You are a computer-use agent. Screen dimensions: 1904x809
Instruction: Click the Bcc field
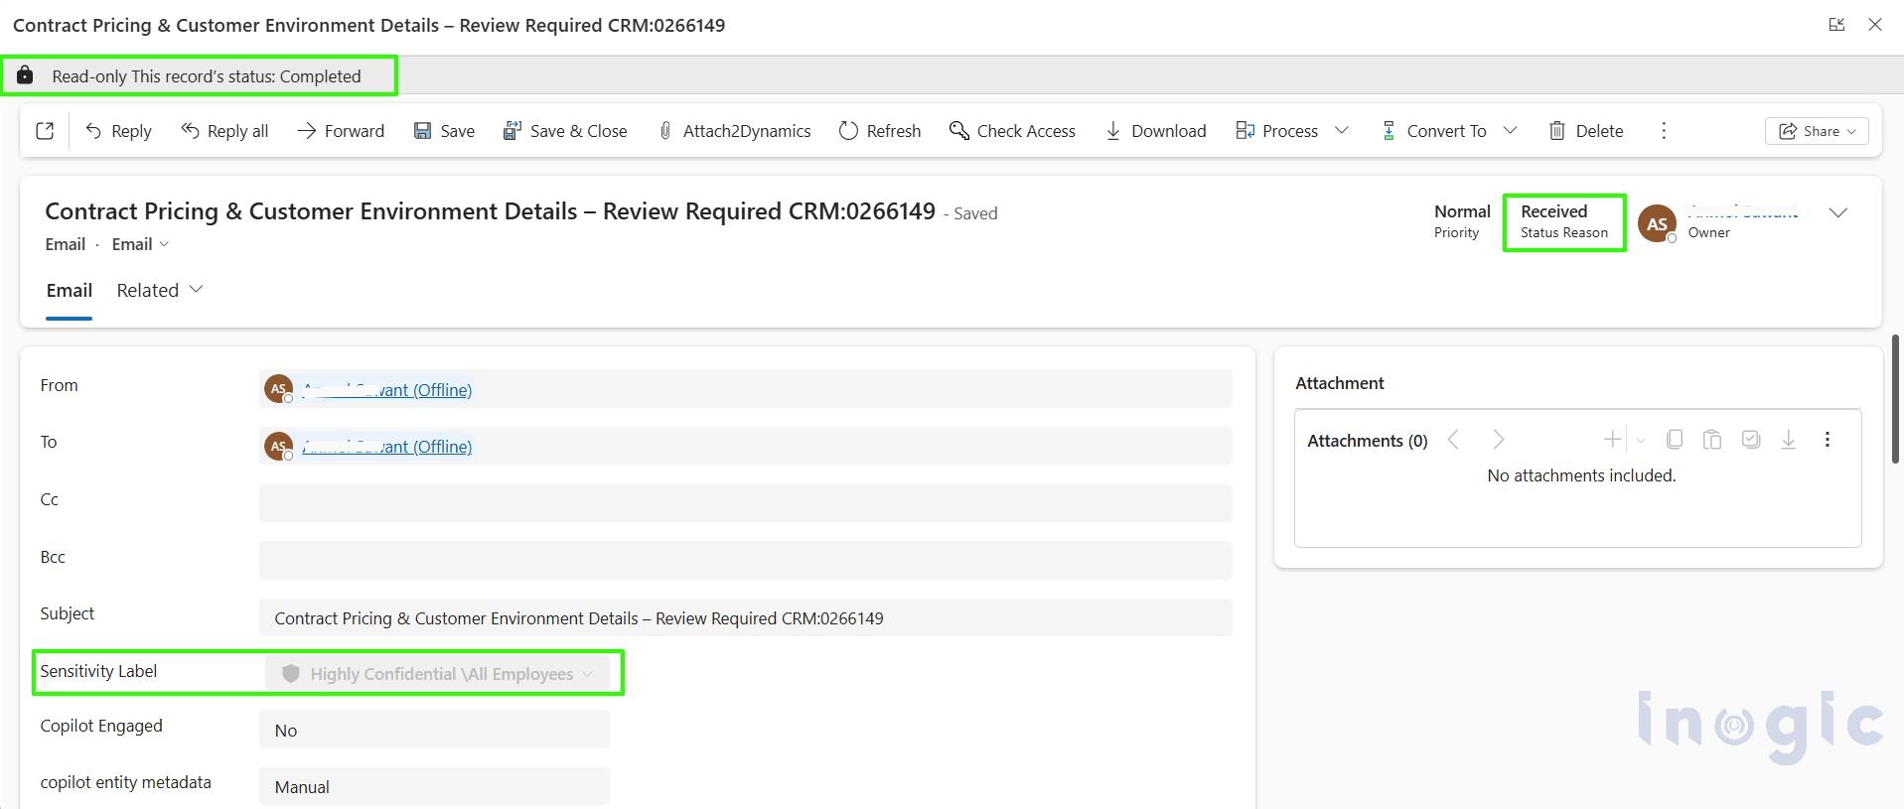point(745,561)
